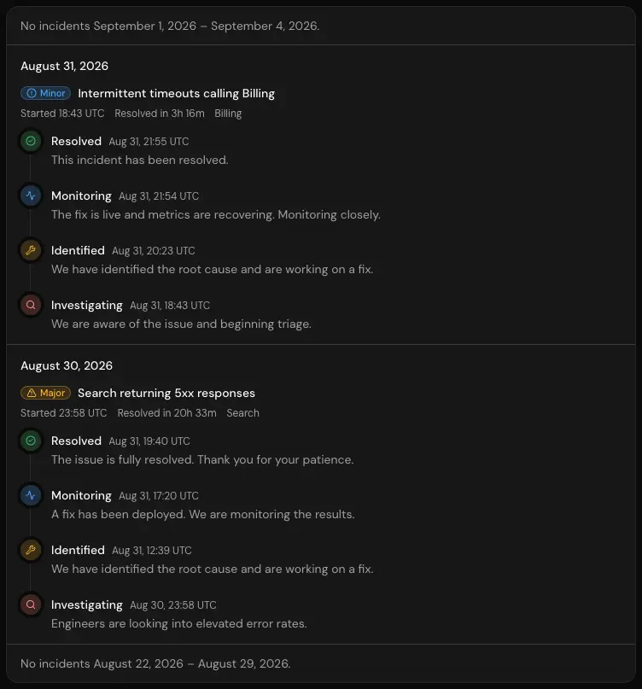Click the Investigating magnifier icon for Aug 30

coord(31,604)
